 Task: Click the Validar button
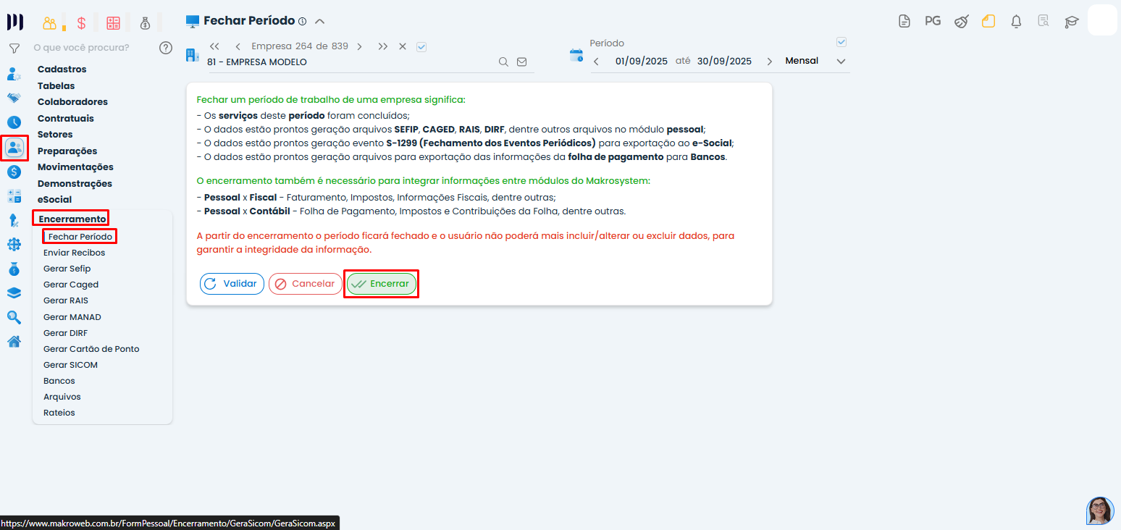[232, 284]
